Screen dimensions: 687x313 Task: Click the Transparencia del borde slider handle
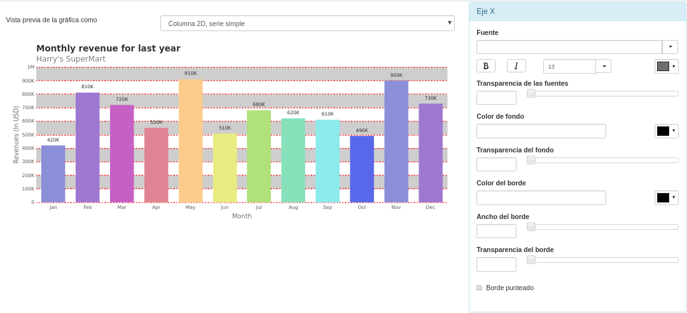tap(531, 260)
